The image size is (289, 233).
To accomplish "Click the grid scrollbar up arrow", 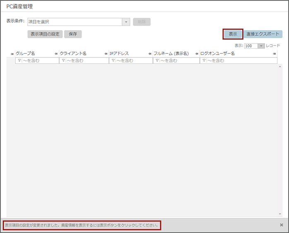I will (280, 67).
